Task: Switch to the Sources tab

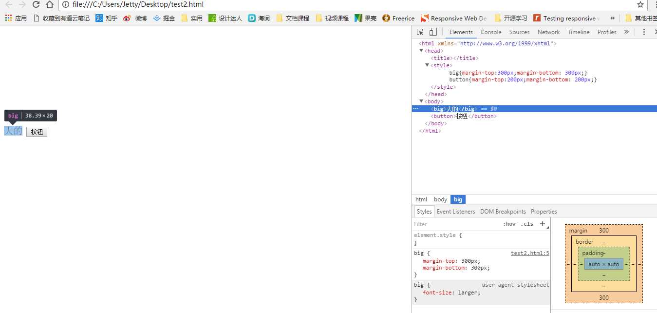Action: (x=520, y=32)
